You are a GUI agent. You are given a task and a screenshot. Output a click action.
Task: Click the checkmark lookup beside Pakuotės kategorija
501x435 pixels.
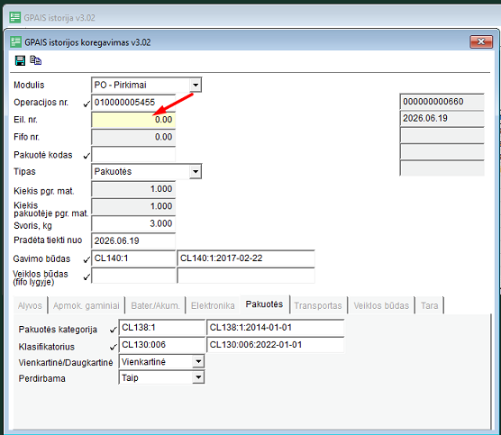[x=113, y=330]
